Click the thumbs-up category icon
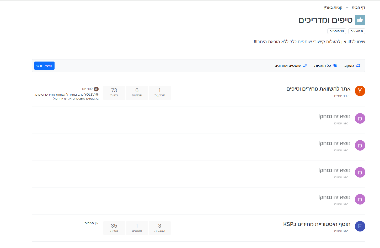Viewport: 380px width, 248px height. click(360, 20)
